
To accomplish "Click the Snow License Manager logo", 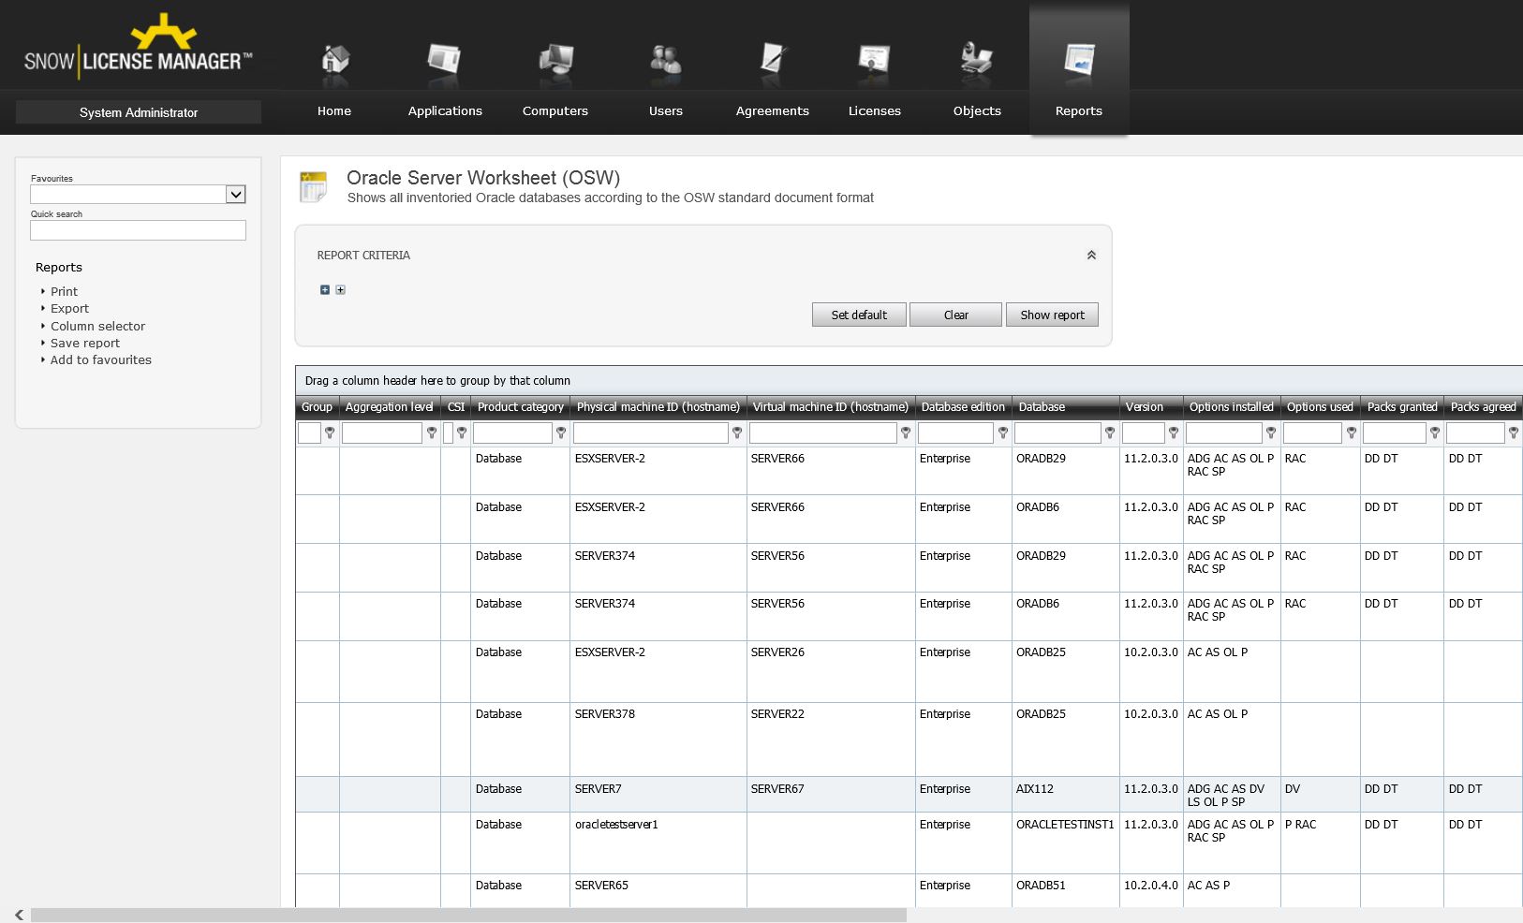I will (139, 46).
